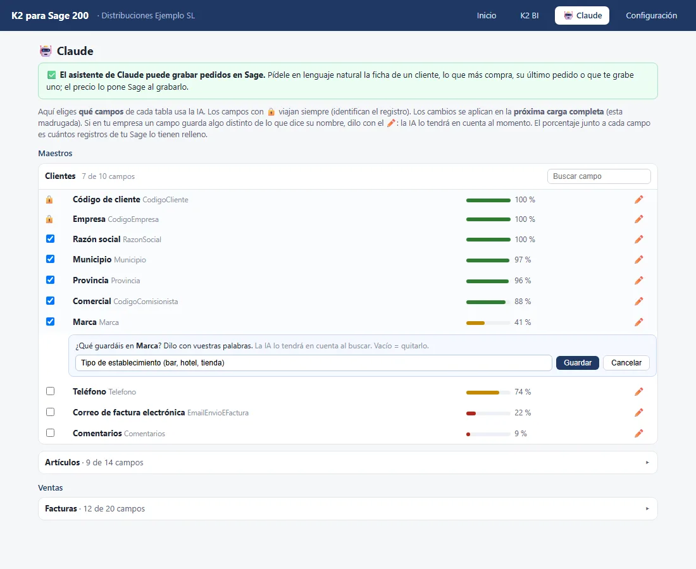Uncheck the Marca checkbox
The height and width of the screenshot is (569, 696).
point(51,322)
